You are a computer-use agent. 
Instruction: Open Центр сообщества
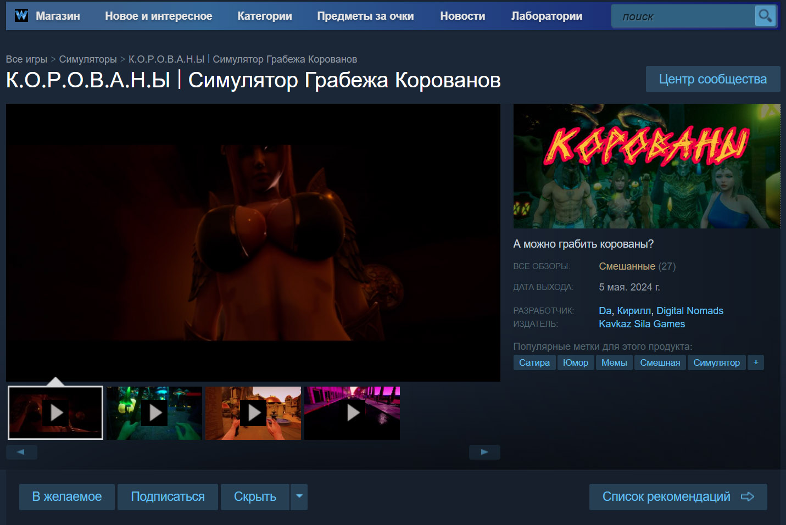click(x=713, y=79)
